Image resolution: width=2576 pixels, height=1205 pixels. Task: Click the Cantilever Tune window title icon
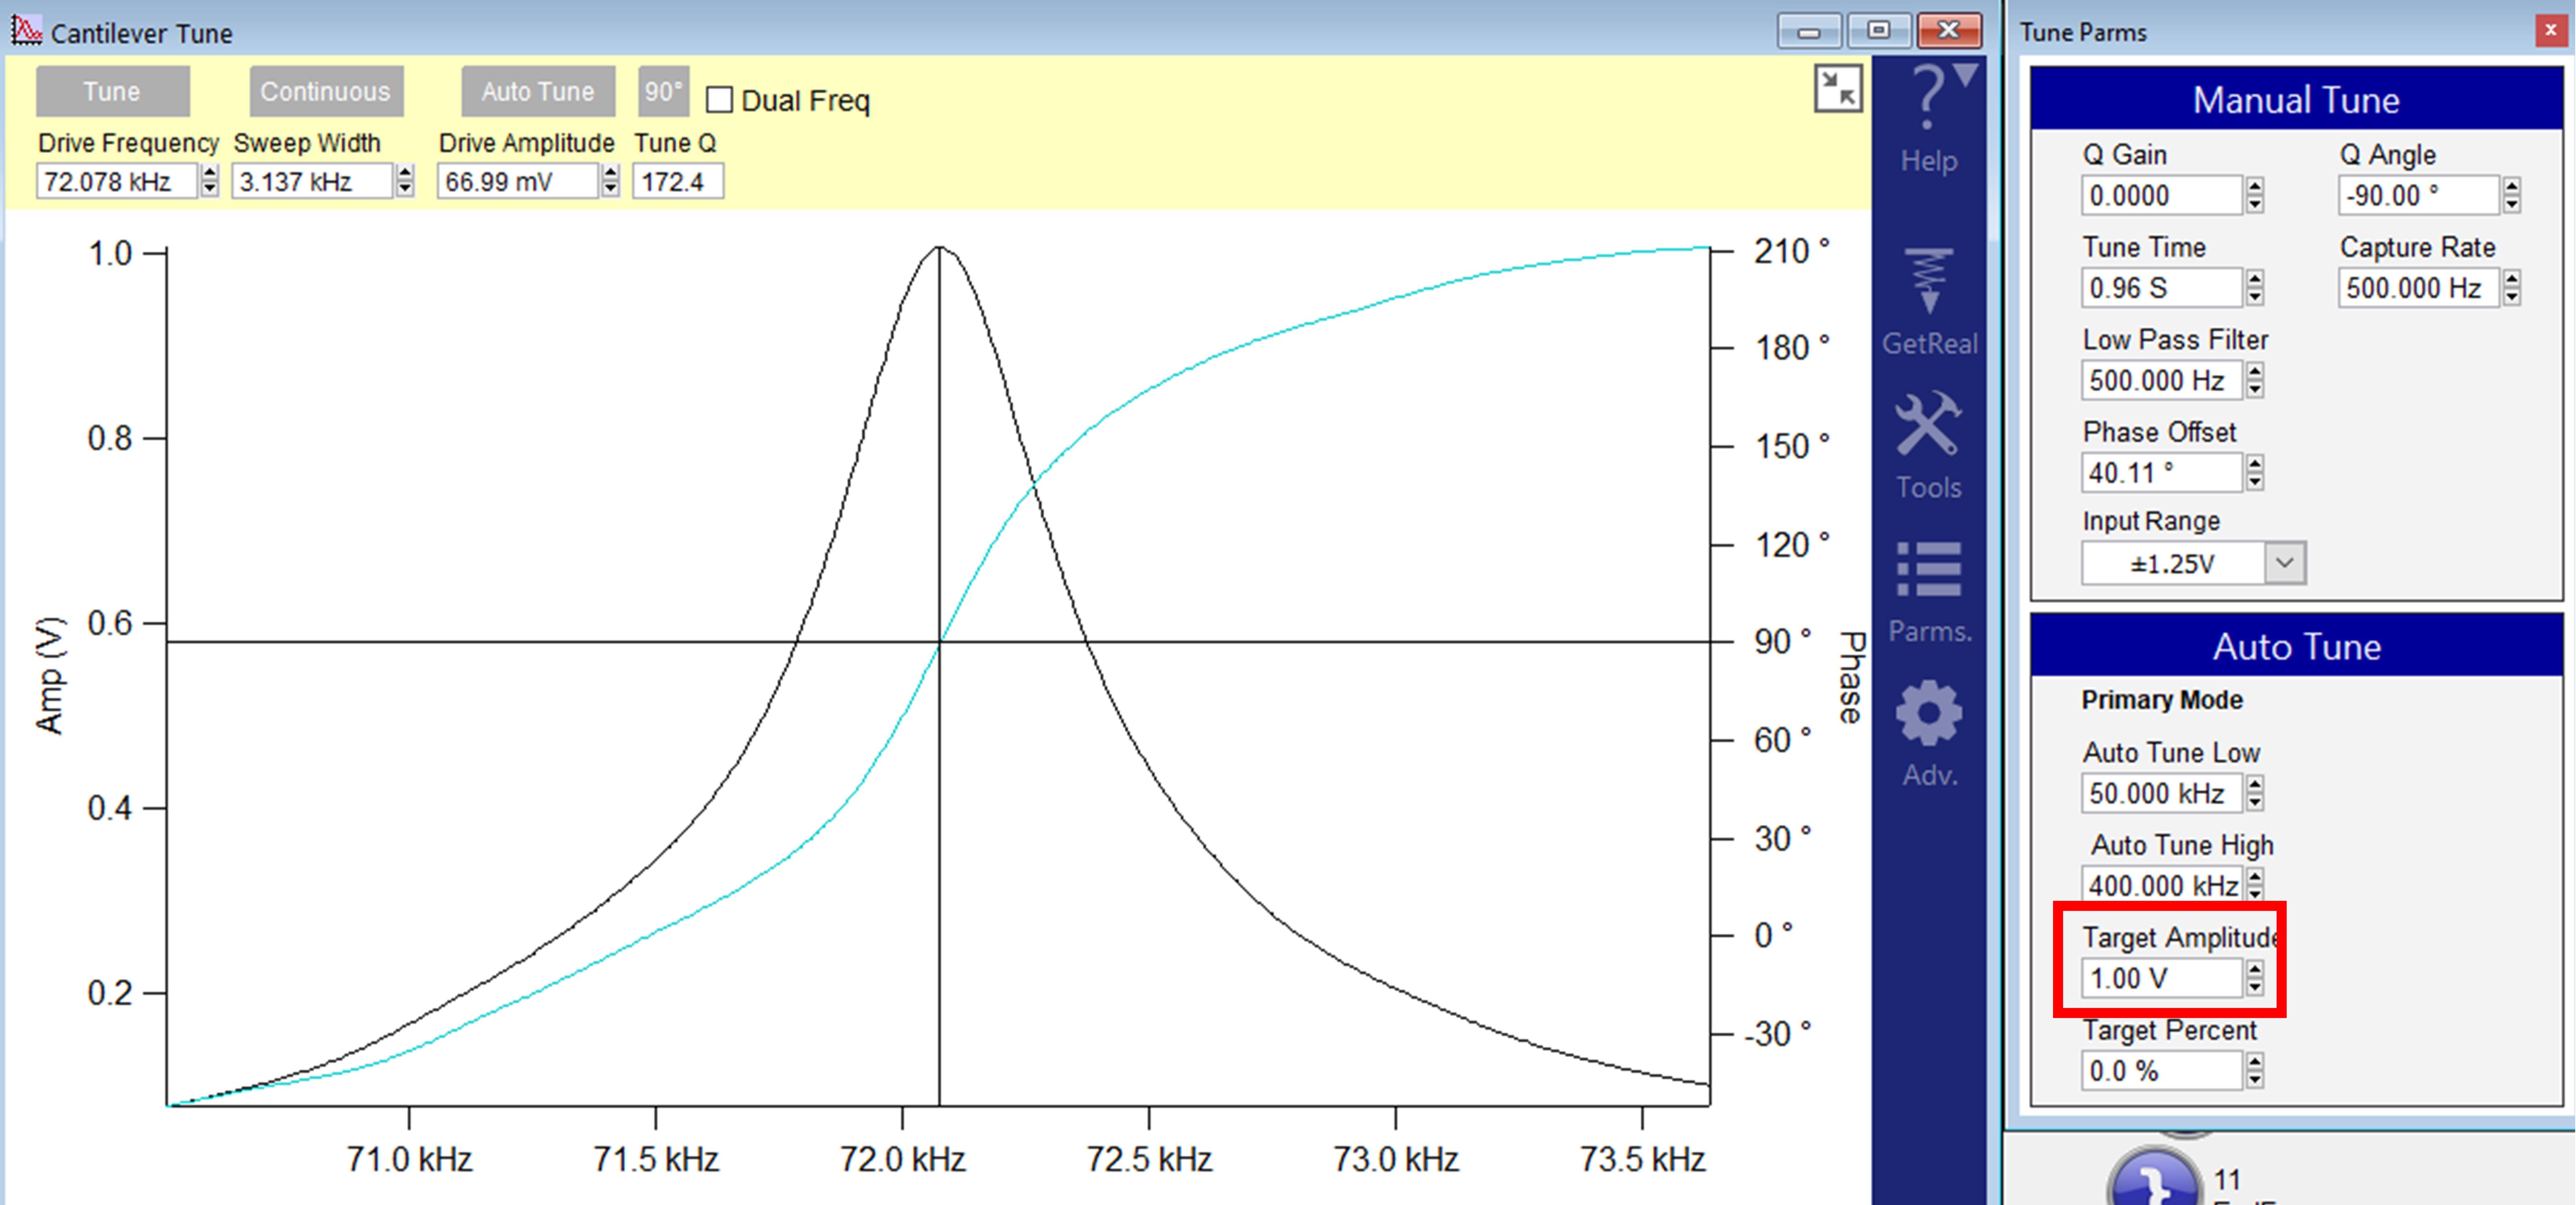click(26, 31)
